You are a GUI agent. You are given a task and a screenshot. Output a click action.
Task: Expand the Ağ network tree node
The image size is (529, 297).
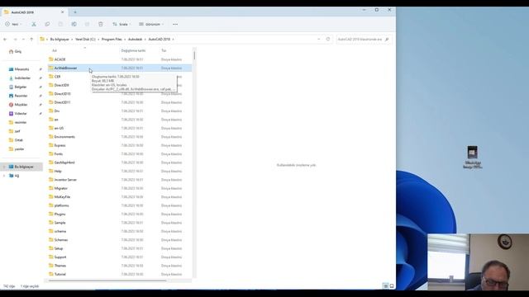coord(4,176)
